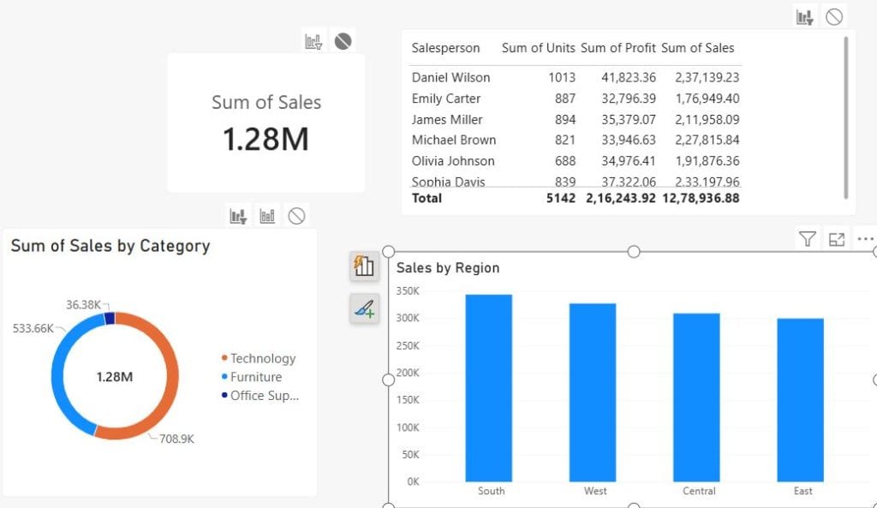Image resolution: width=877 pixels, height=508 pixels.
Task: Click the 36.38K donut data label
Action: pos(83,305)
